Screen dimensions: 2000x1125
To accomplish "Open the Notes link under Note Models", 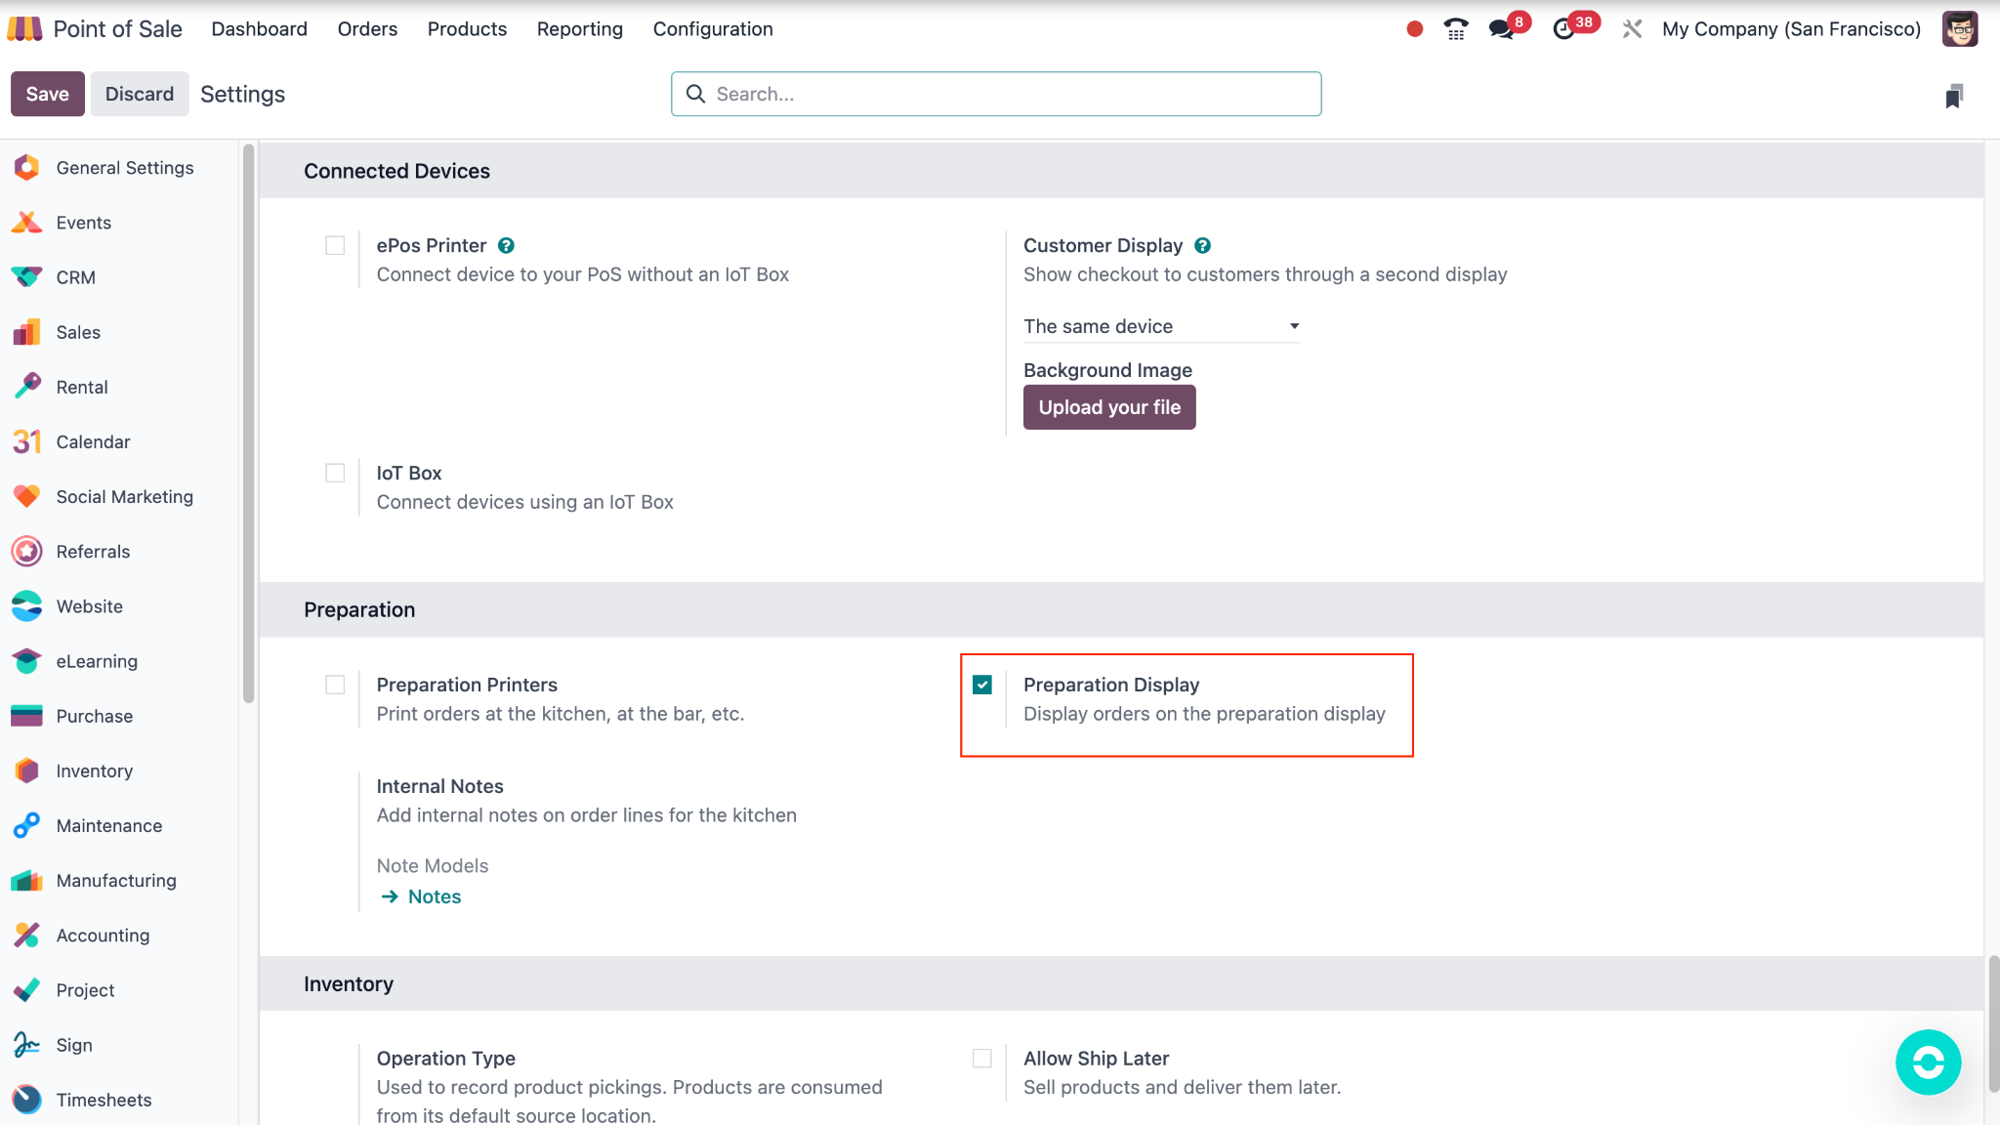I will pyautogui.click(x=434, y=896).
